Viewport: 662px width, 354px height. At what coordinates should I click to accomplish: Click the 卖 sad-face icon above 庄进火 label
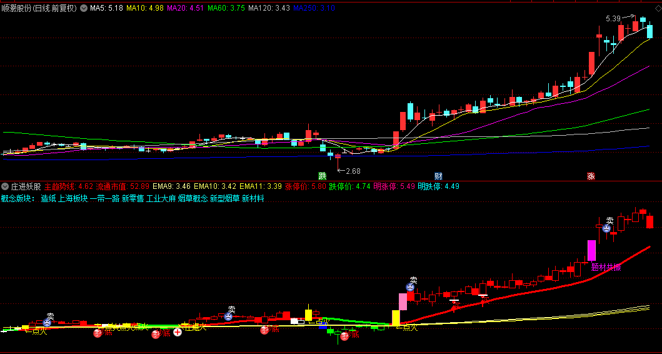click(x=228, y=316)
